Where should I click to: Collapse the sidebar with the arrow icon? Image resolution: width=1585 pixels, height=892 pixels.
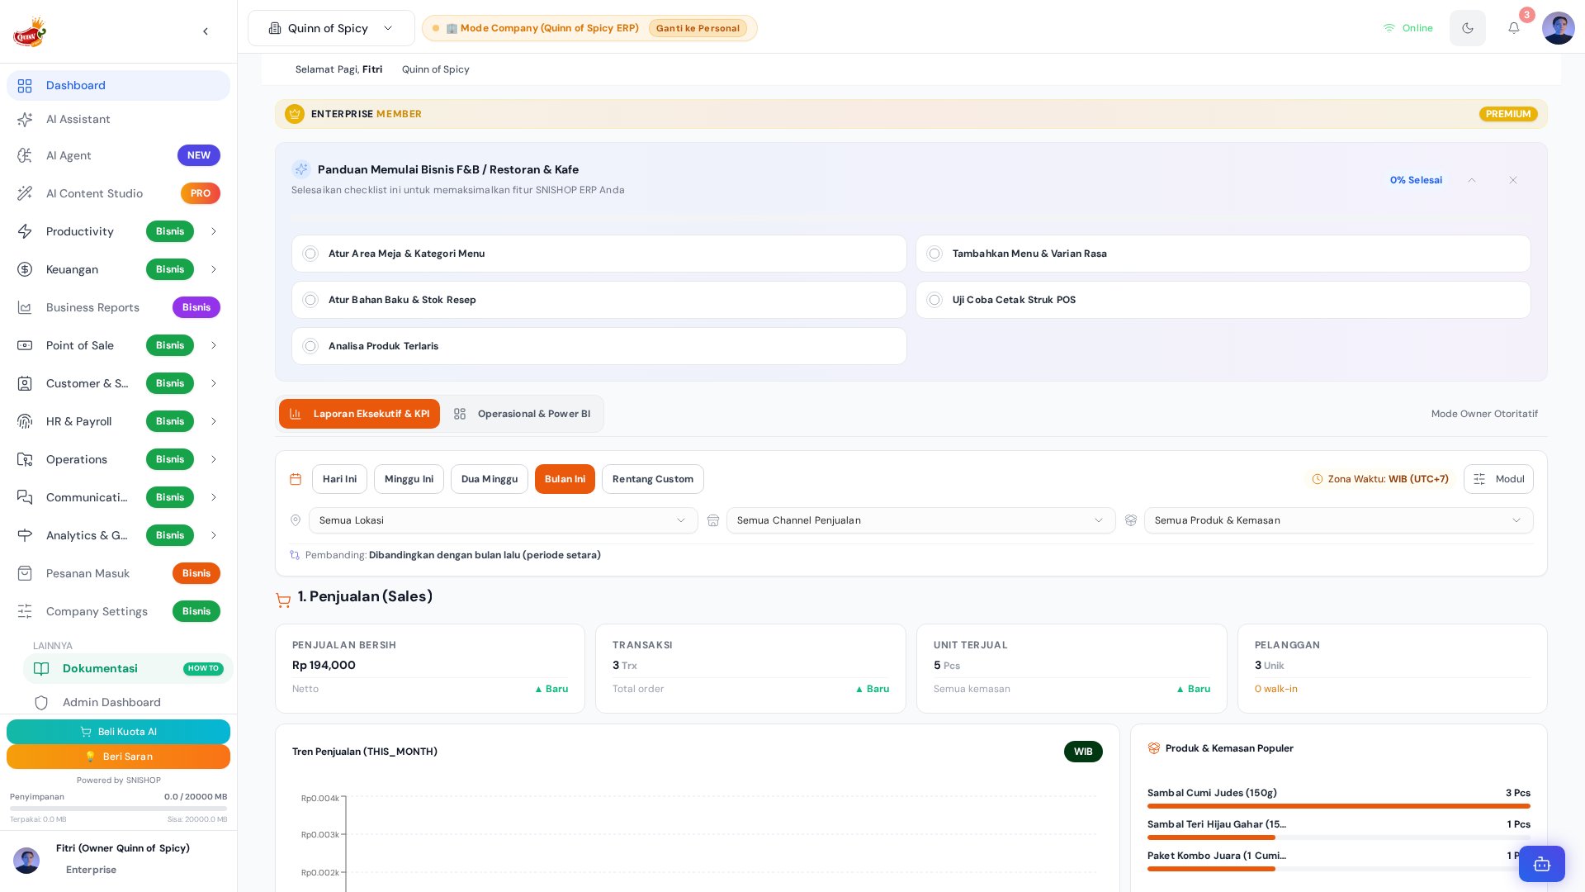point(206,31)
